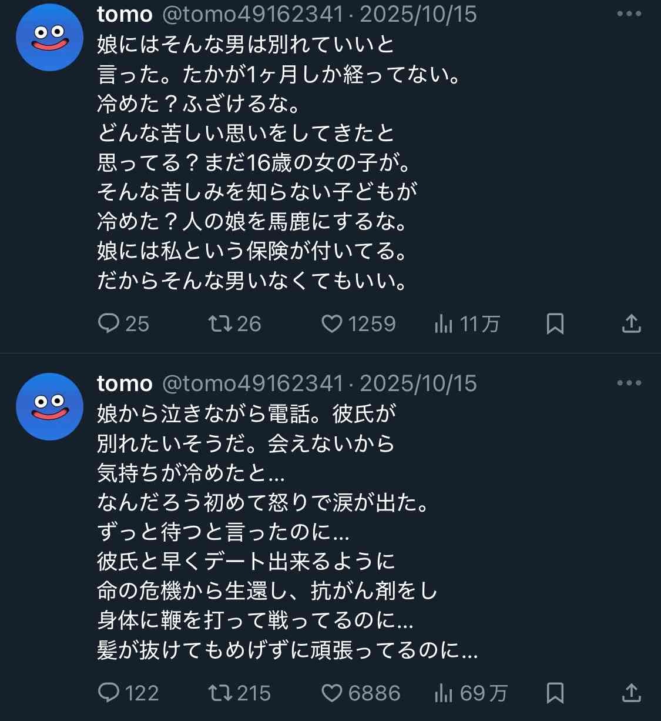661x721 pixels.
Task: Like the tweet with 1259 likes
Action: (x=332, y=323)
